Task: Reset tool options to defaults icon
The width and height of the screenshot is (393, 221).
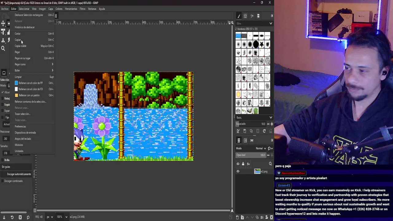Action: [x=28, y=217]
